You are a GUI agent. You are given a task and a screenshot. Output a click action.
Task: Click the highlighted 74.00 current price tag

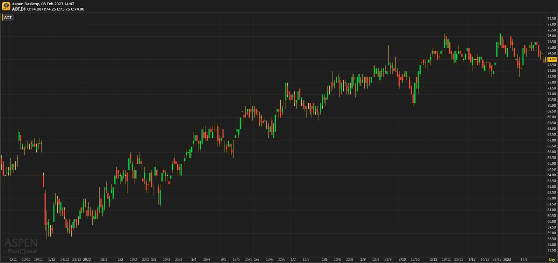(x=551, y=59)
